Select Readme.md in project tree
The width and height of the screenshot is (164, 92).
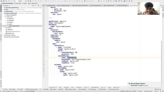pos(10,33)
